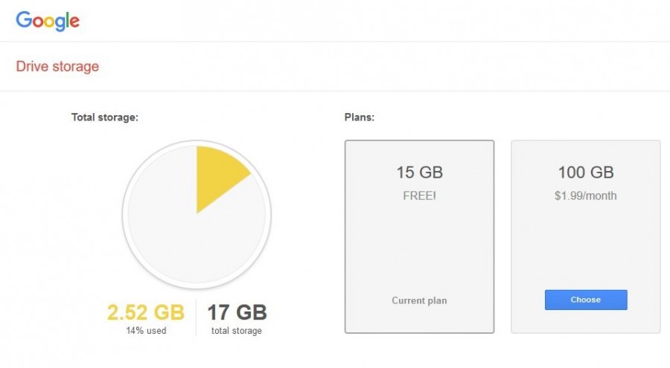
Task: Click the $1.99/month price text
Action: click(585, 196)
